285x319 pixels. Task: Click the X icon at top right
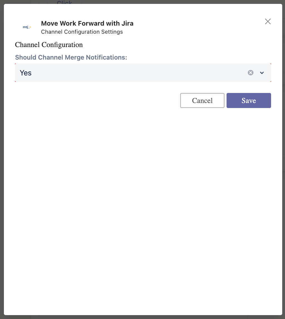tap(268, 21)
